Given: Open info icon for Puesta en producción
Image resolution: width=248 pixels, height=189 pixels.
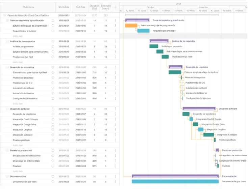Looking at the screenshot, I should coord(53,151).
